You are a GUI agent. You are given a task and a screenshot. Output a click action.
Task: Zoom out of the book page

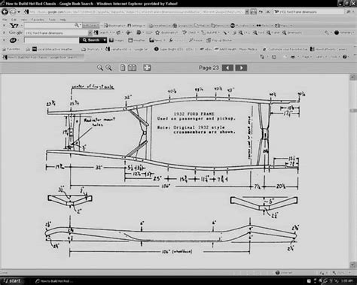pyautogui.click(x=100, y=68)
